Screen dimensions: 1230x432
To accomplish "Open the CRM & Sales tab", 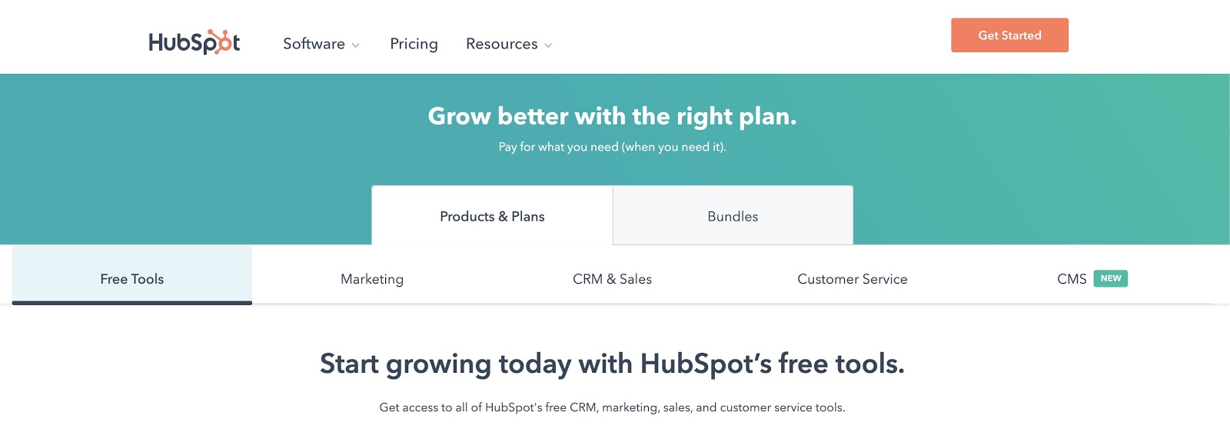I will point(612,278).
